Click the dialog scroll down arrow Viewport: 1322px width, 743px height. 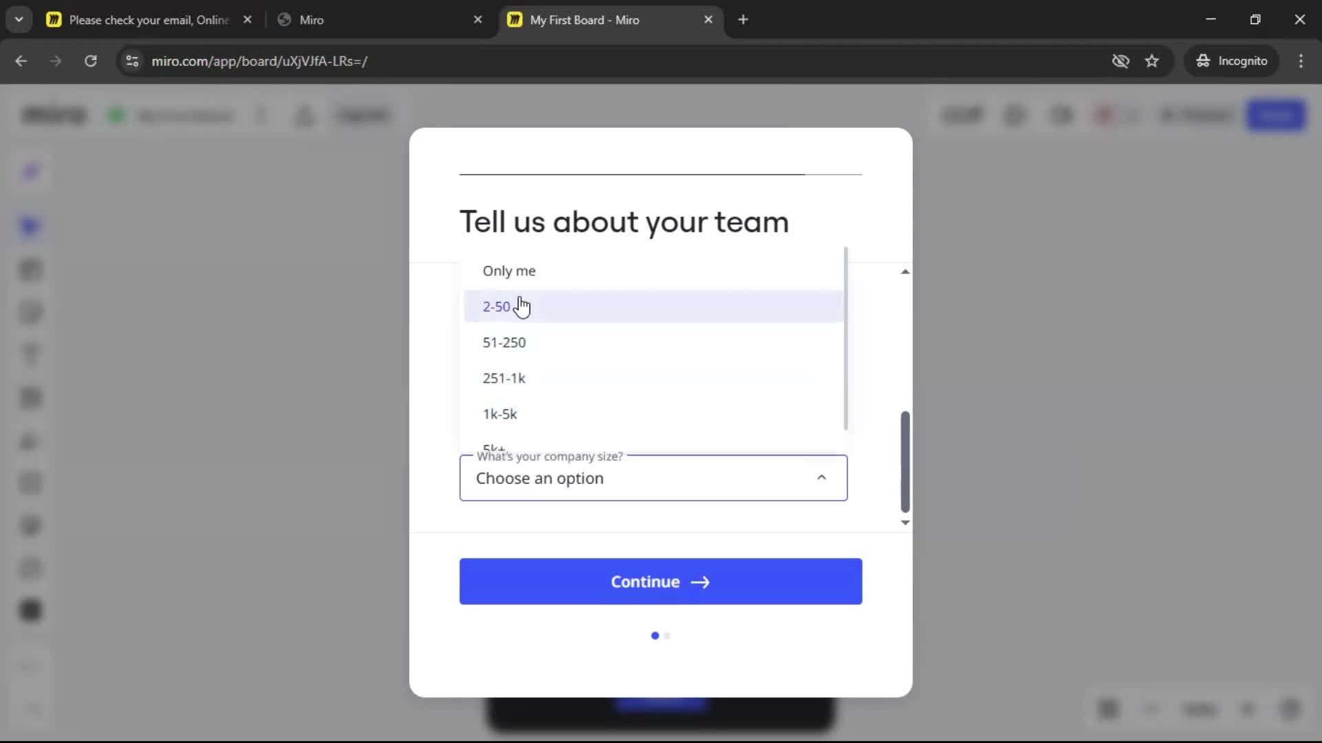click(905, 522)
